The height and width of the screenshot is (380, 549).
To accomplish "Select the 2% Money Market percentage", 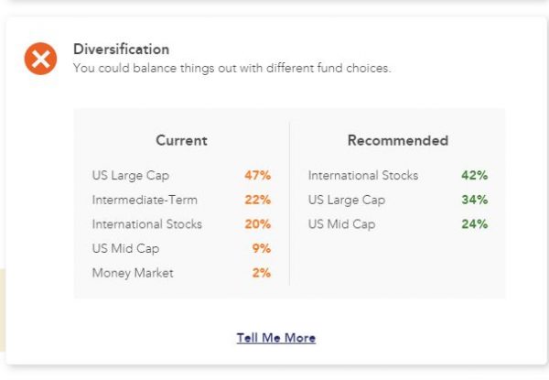I will [261, 273].
